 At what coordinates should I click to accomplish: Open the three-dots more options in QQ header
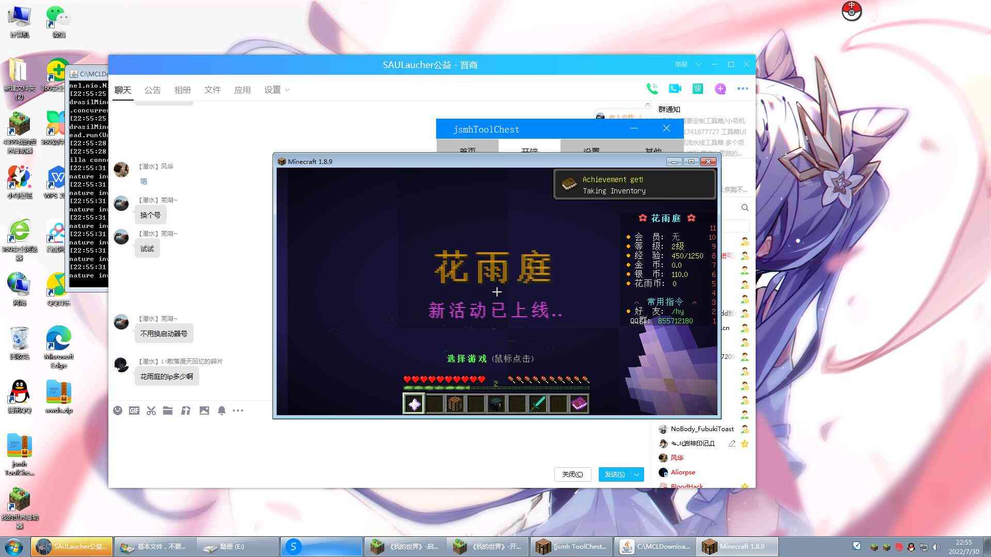click(x=743, y=89)
